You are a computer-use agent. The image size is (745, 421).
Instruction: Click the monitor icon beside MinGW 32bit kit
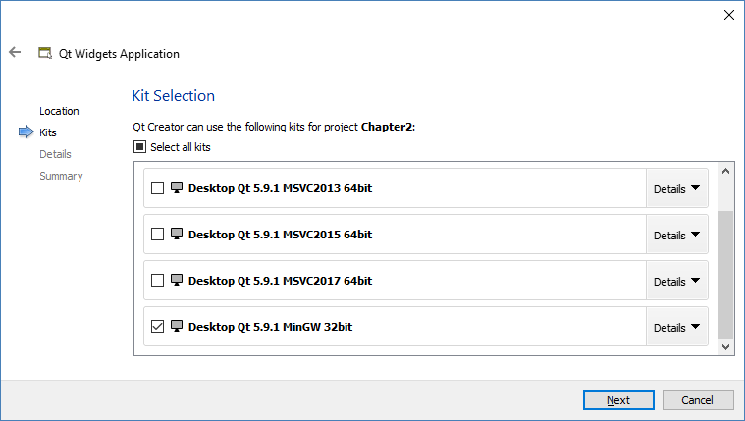(x=177, y=327)
